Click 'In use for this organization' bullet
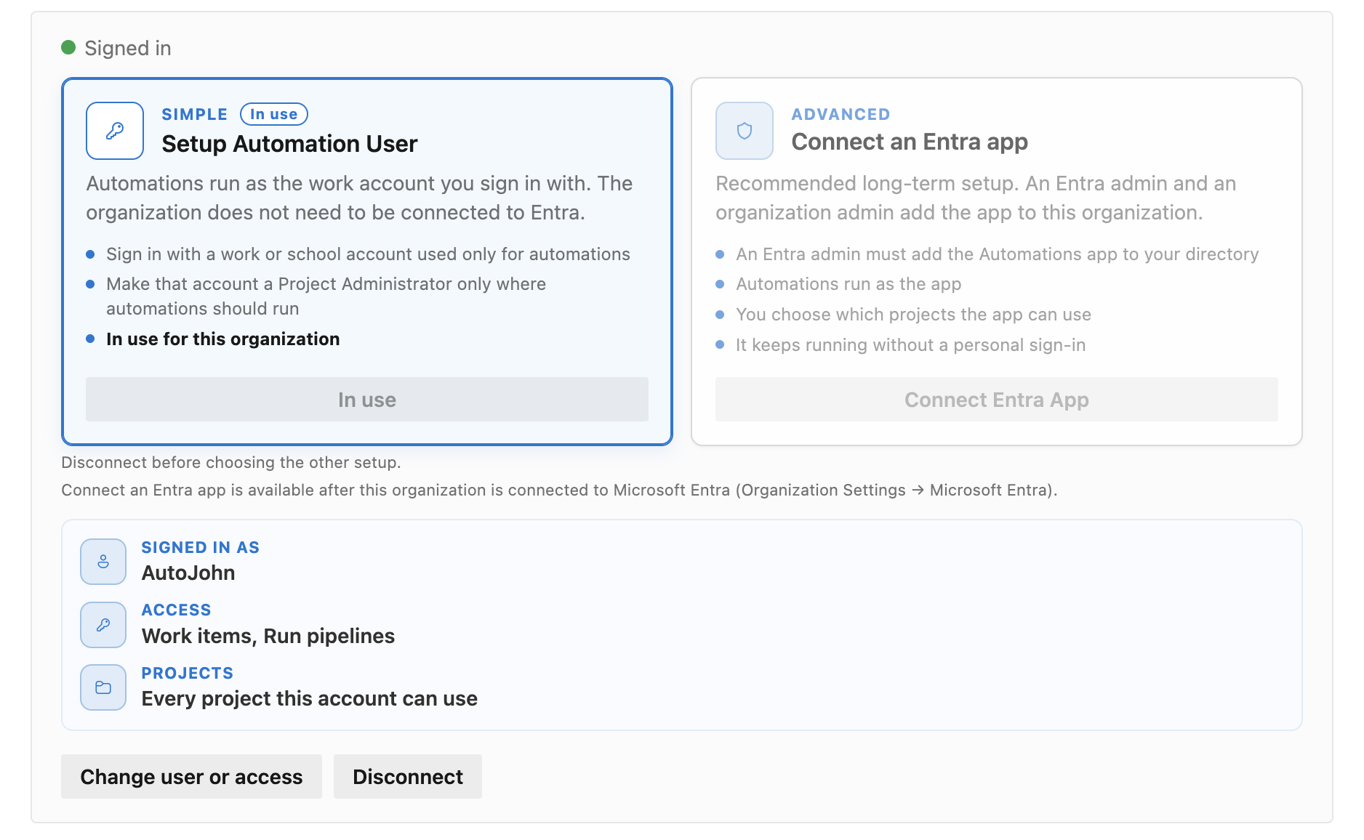The image size is (1364, 840). (x=223, y=339)
